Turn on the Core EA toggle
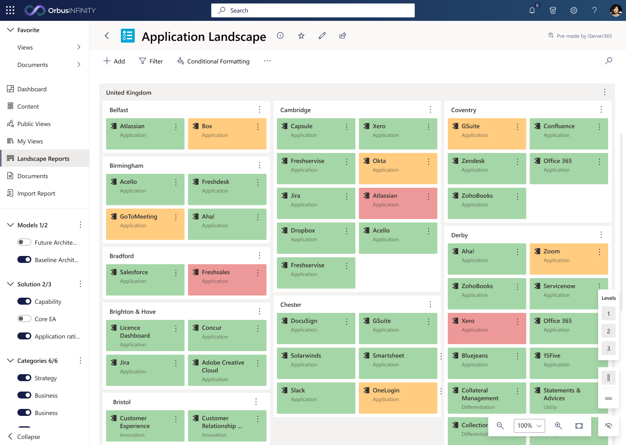The height and width of the screenshot is (445, 626). 24,319
